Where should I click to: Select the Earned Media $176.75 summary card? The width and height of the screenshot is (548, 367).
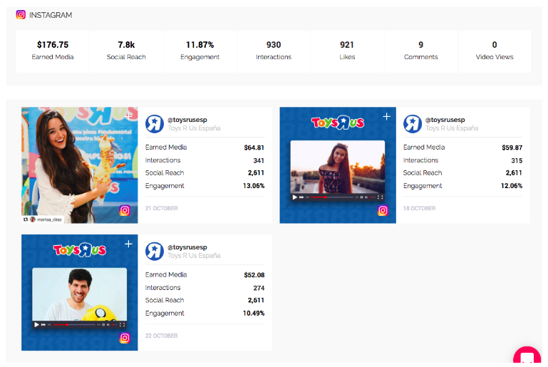tap(53, 51)
